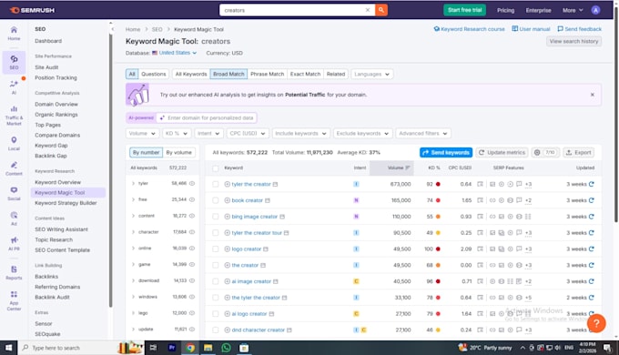Select the Questions tab

[x=154, y=75]
